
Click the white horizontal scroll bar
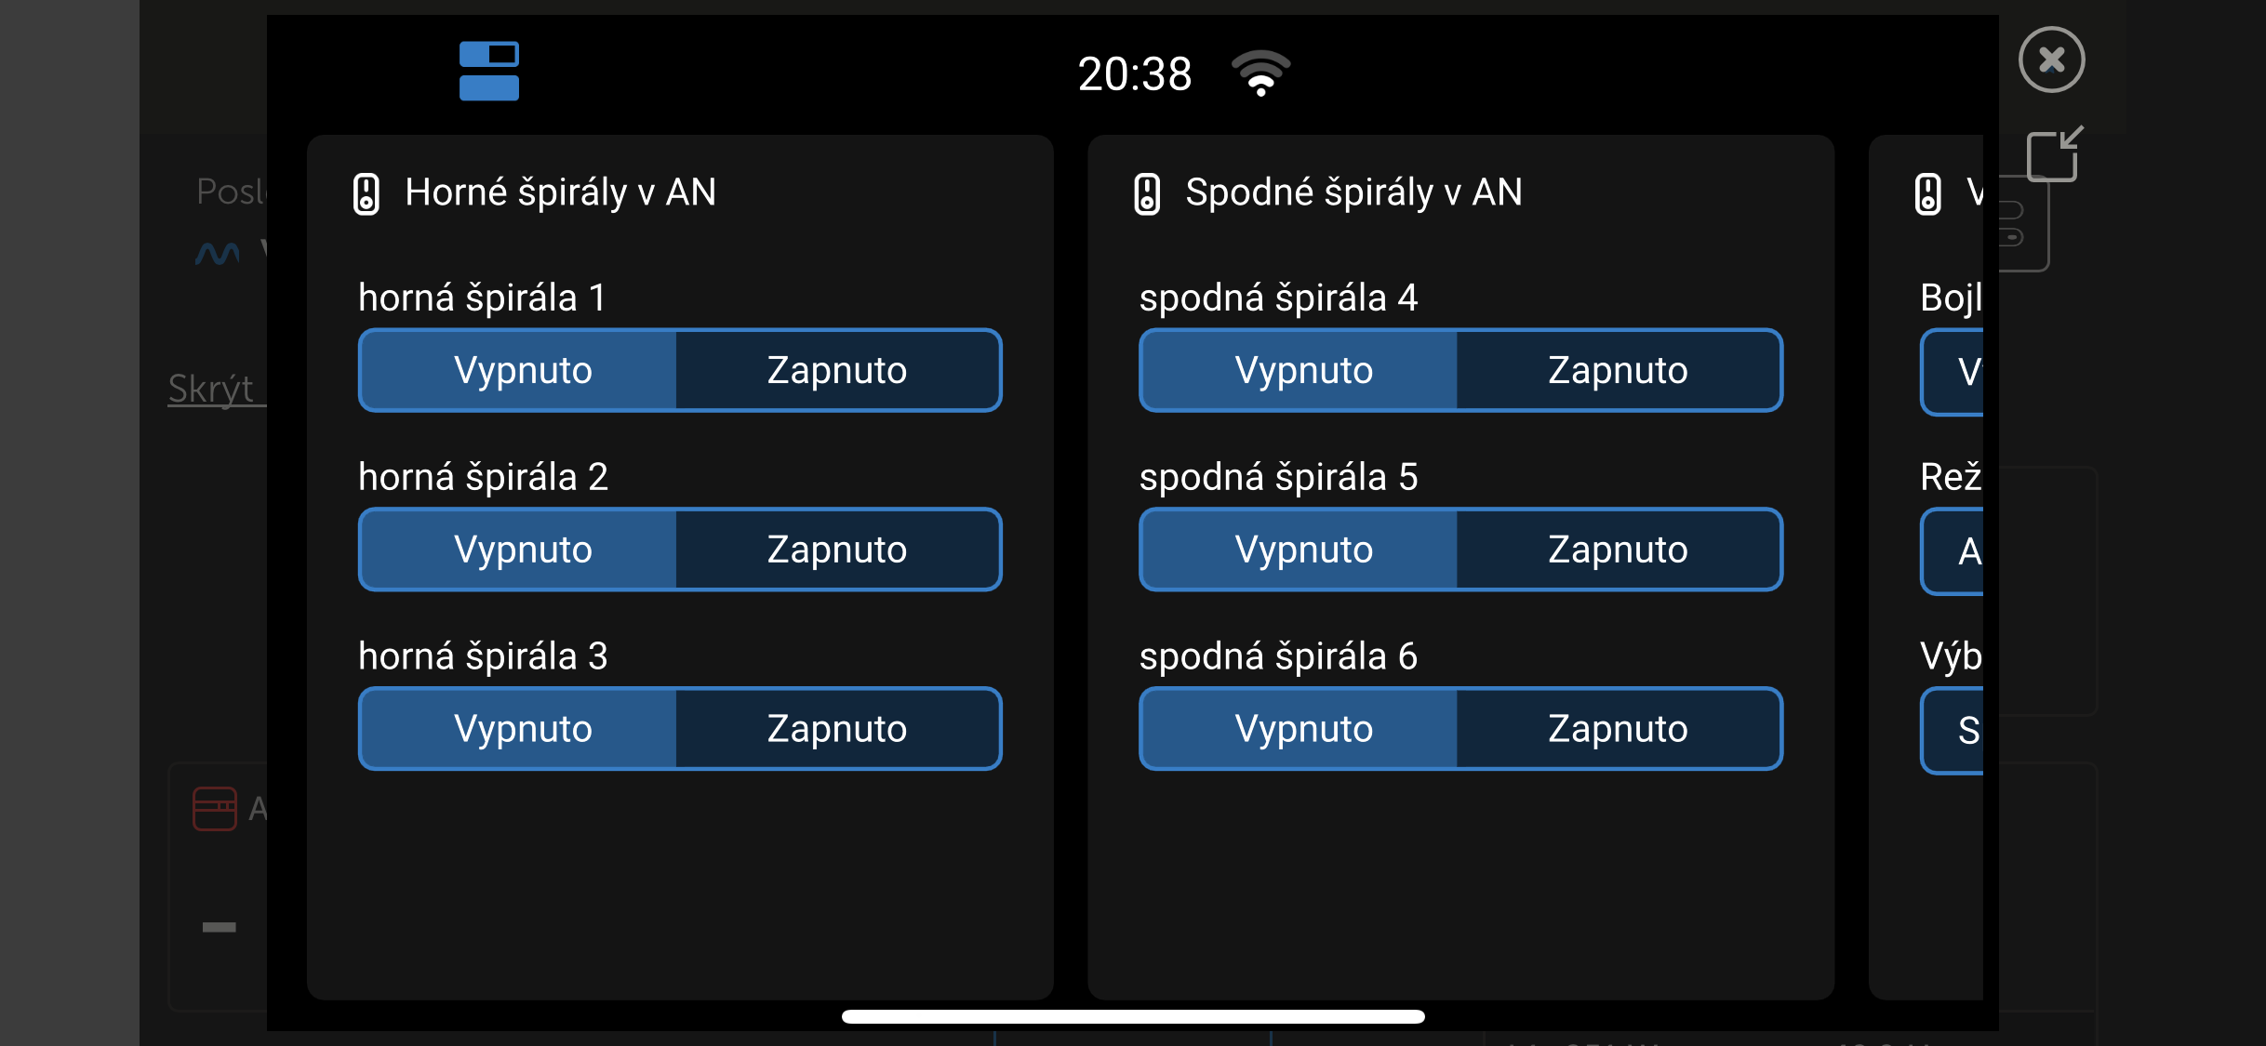coord(1132,1016)
